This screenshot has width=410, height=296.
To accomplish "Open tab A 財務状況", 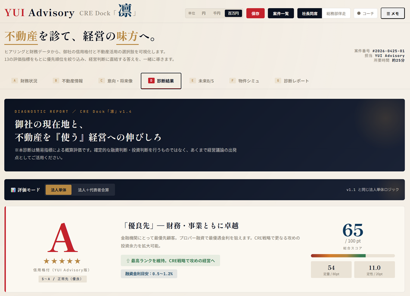I will pyautogui.click(x=24, y=81).
